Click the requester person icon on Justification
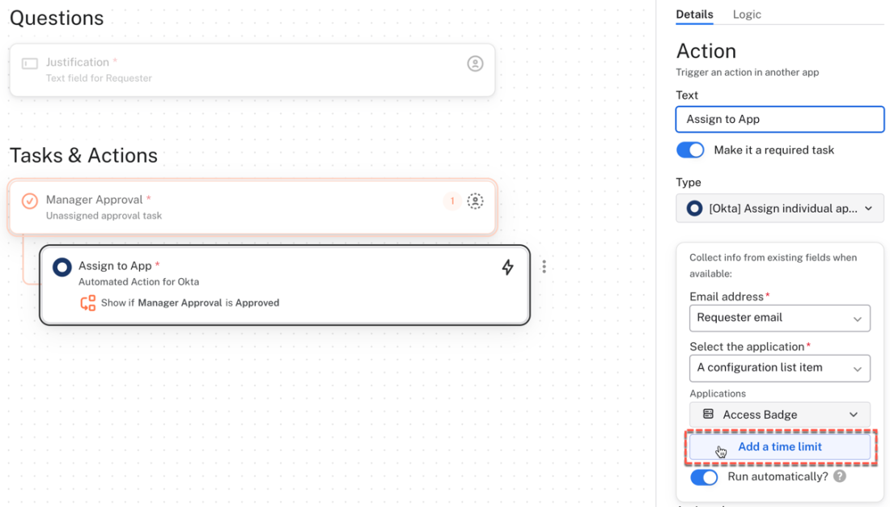Screen dimensions: 890x507 click(475, 63)
